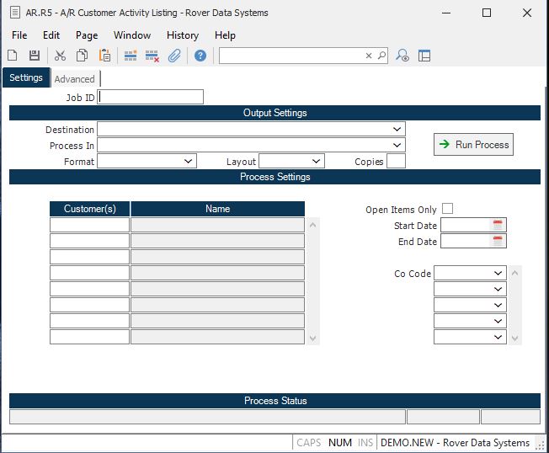Click the Cut scissors icon

(x=60, y=56)
